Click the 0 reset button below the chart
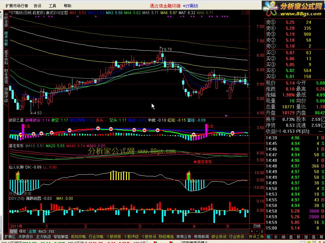The height and width of the screenshot is (243, 325). [x=262, y=231]
